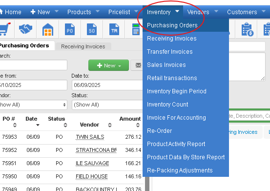Open the STRATHCONA vendor link

(x=96, y=150)
